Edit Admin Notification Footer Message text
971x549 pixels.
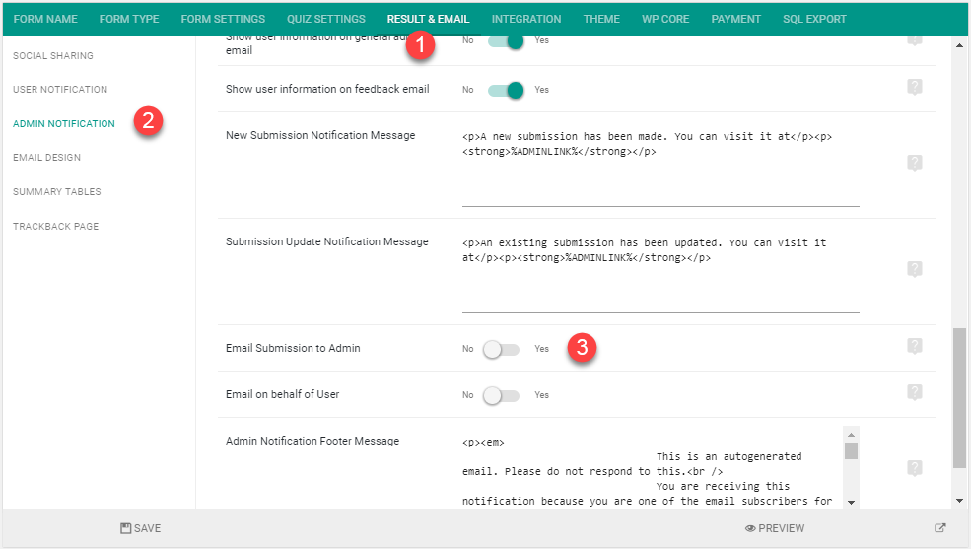point(653,467)
